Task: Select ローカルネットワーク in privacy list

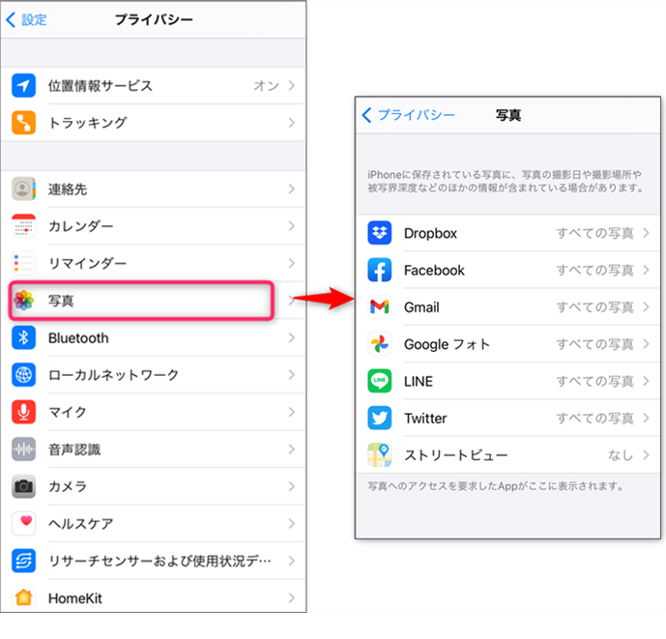Action: click(154, 375)
